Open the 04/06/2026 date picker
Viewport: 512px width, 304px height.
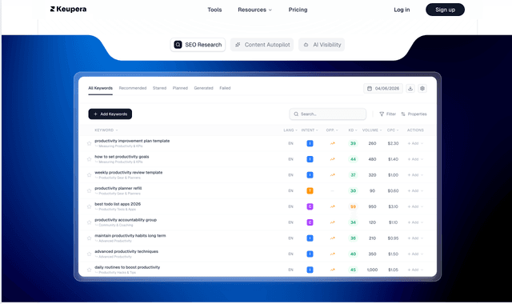383,89
